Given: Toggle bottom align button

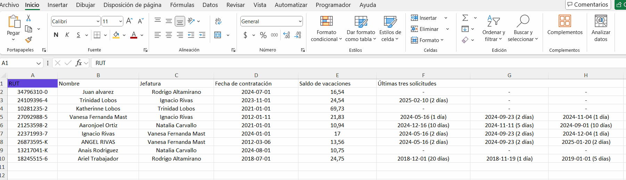Looking at the screenshot, I should click(180, 21).
